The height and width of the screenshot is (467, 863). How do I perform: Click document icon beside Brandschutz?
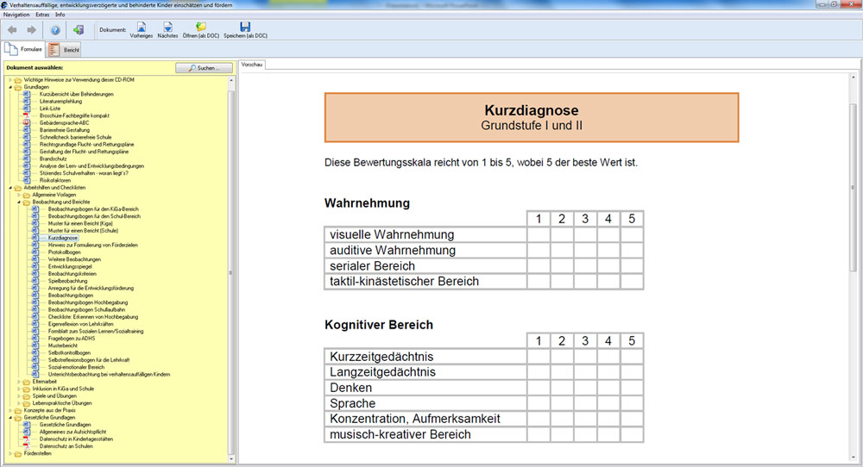pos(27,159)
